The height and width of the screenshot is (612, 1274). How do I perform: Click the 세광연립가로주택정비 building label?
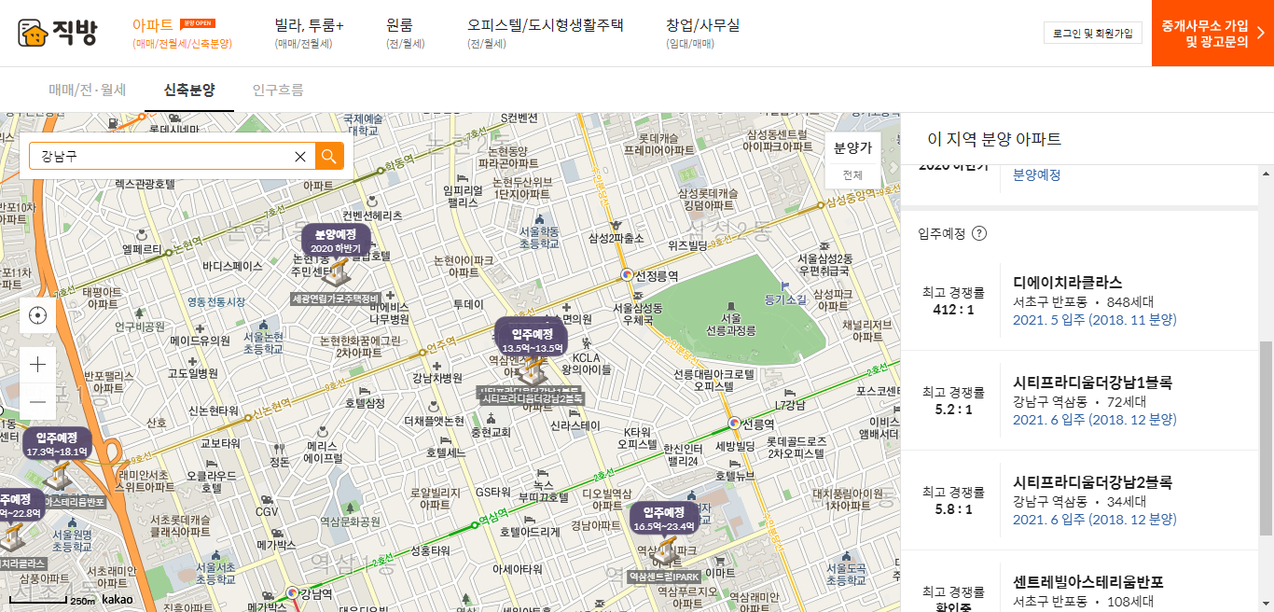(x=336, y=299)
